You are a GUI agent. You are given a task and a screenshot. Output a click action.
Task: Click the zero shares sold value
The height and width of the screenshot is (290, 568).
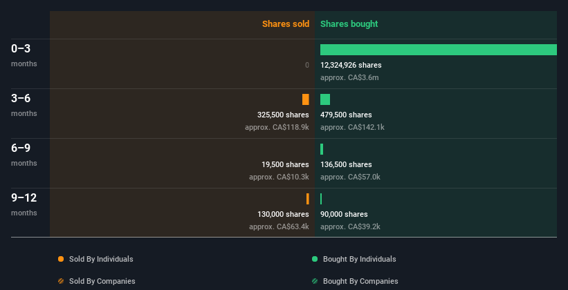coord(307,66)
